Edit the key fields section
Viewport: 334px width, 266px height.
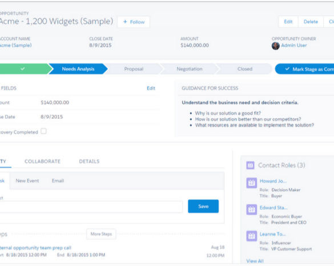point(151,88)
